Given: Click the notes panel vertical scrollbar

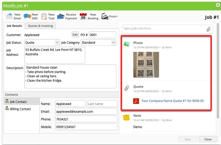Looking at the screenshot, I should [218, 70].
